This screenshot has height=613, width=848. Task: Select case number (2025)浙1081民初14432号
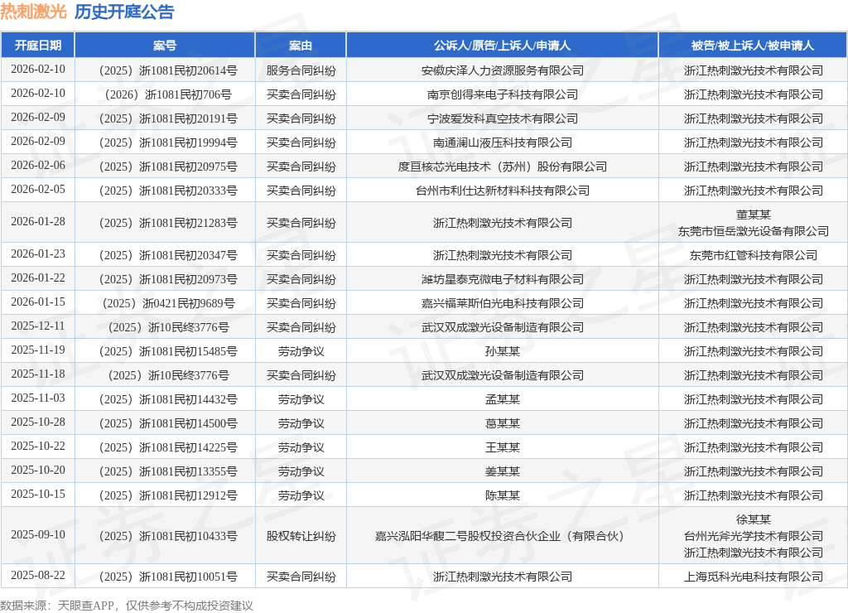tap(168, 399)
